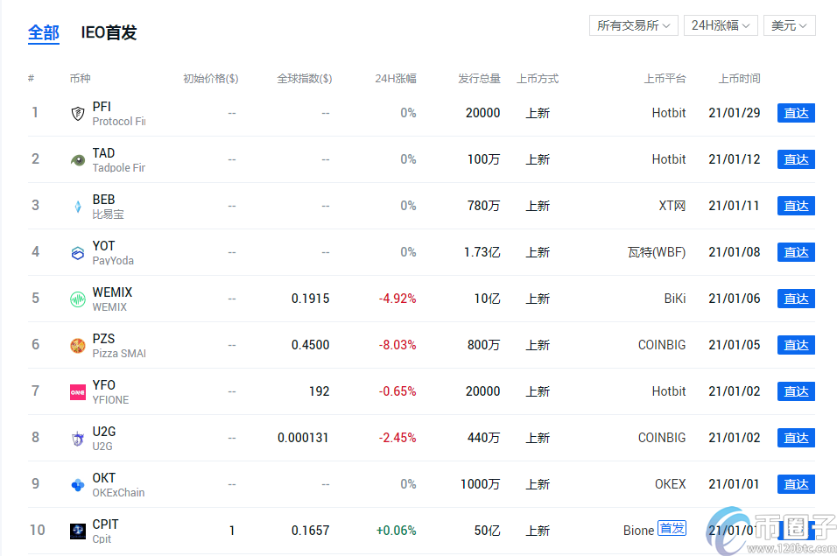This screenshot has height=556, width=837.
Task: Click the 首发 tag next to Bione
Action: click(672, 529)
